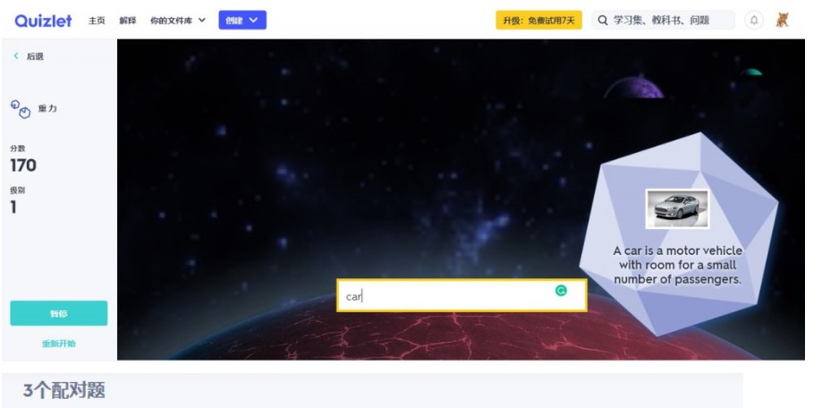Click the 暂停 pause button
Screen dimensions: 822x408
coord(59,313)
